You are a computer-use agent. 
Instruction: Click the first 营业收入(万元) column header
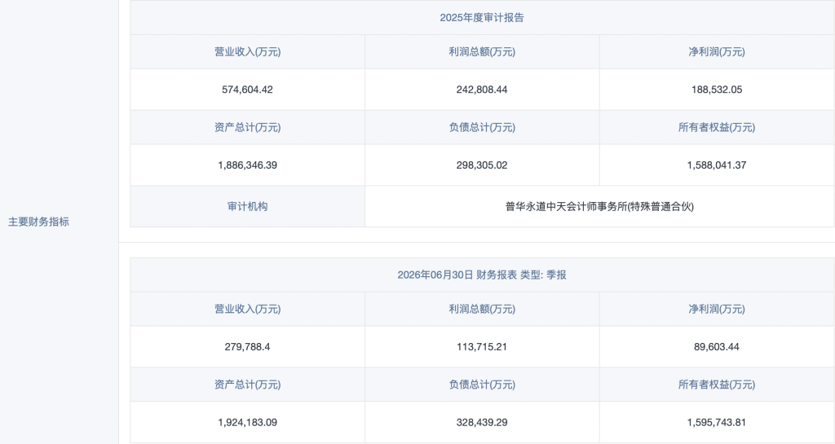tap(247, 51)
